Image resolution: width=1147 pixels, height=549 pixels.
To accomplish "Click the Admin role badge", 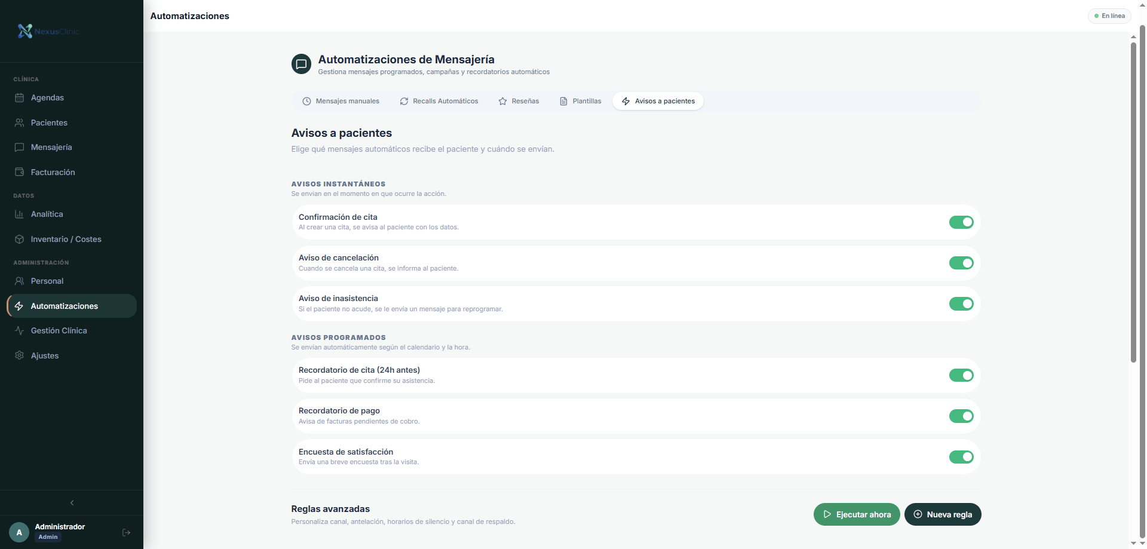I will coord(48,537).
